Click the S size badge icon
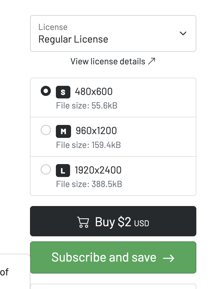Image resolution: width=214 pixels, height=289 pixels. pyautogui.click(x=63, y=92)
